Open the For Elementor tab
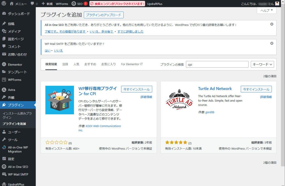This screenshot has height=186, width=285. point(132,64)
